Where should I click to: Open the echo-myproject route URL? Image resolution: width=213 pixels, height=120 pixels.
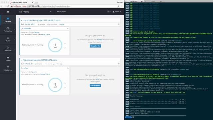[40, 60]
